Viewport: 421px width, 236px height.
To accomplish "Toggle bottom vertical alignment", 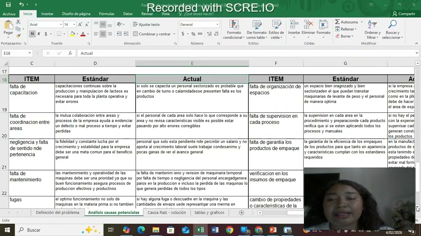I will [x=110, y=25].
